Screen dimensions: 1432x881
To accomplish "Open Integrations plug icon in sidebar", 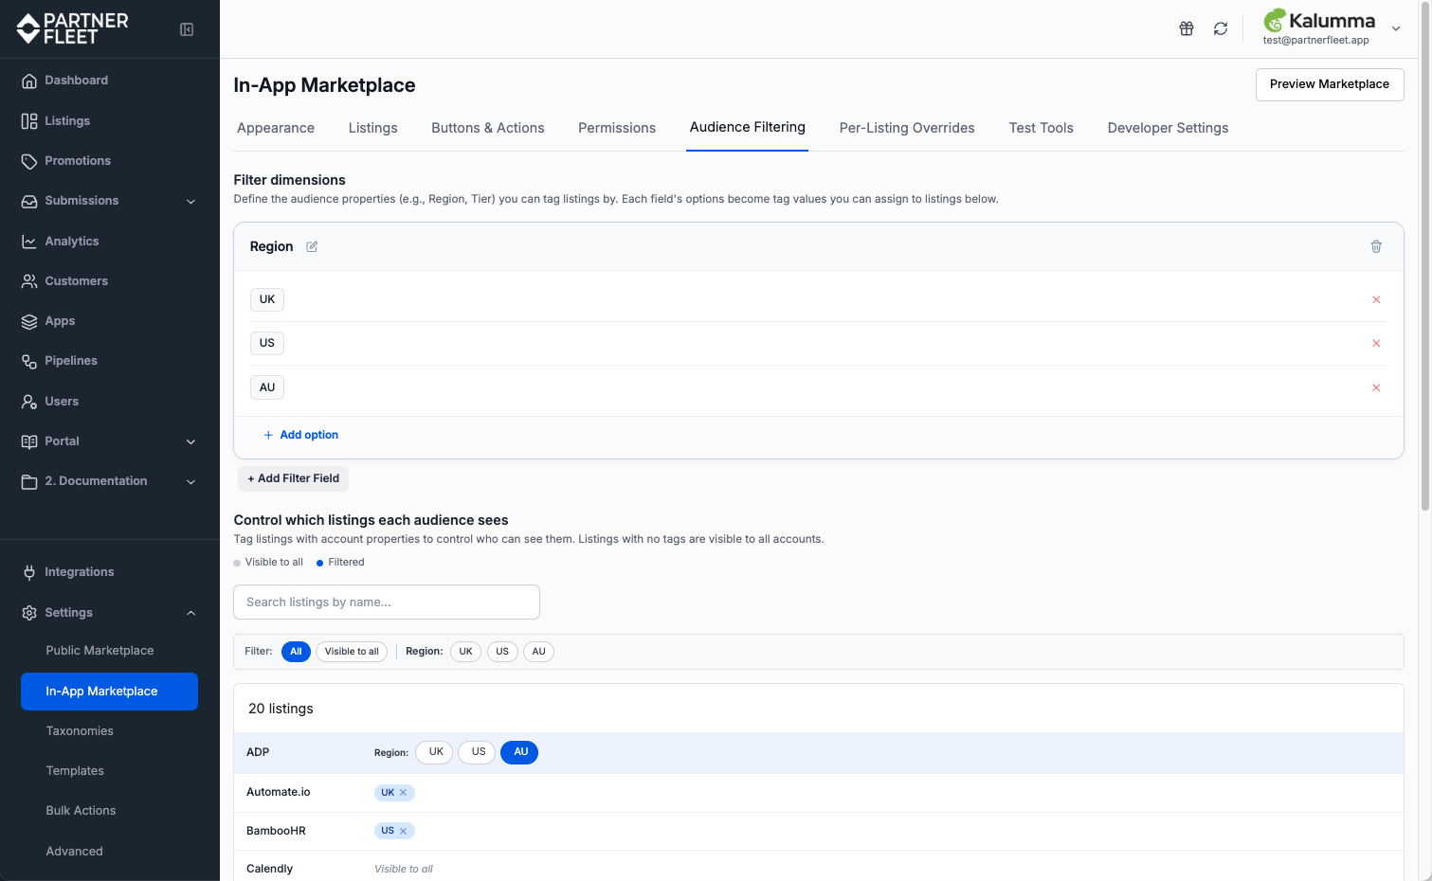I will tap(29, 572).
